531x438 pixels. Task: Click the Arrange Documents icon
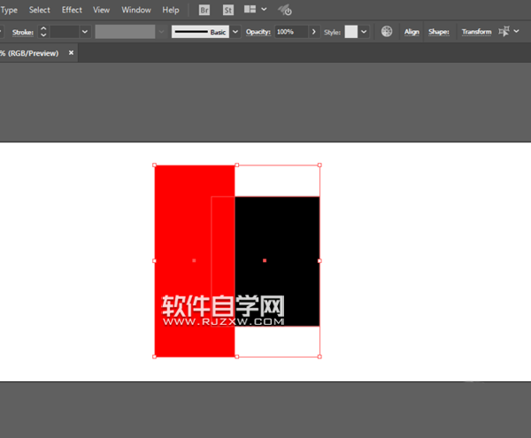250,10
